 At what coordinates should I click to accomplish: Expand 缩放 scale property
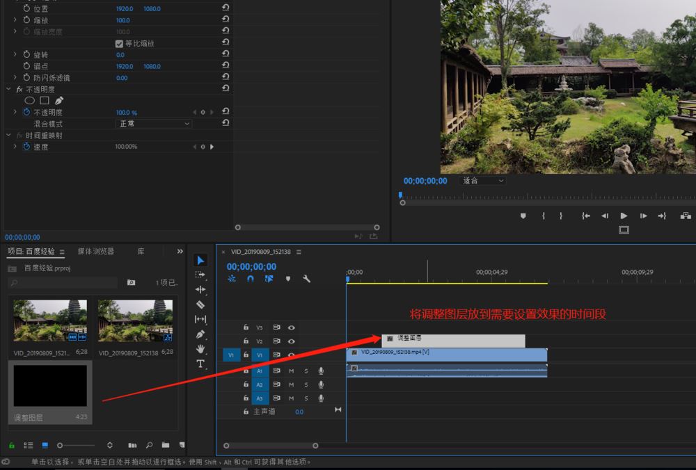(x=15, y=20)
